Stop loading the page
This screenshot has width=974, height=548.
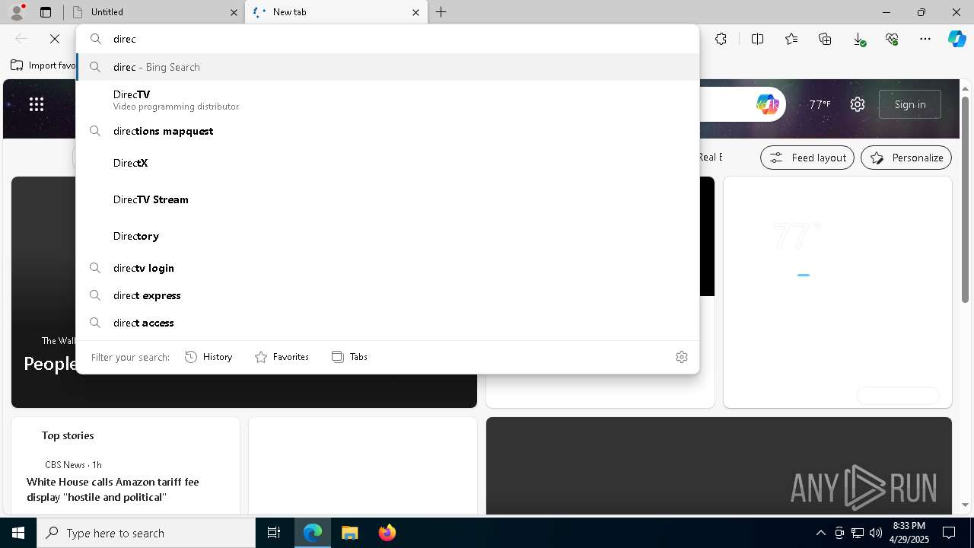click(x=55, y=39)
